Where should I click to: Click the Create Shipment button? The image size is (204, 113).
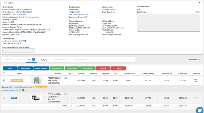click(x=41, y=68)
